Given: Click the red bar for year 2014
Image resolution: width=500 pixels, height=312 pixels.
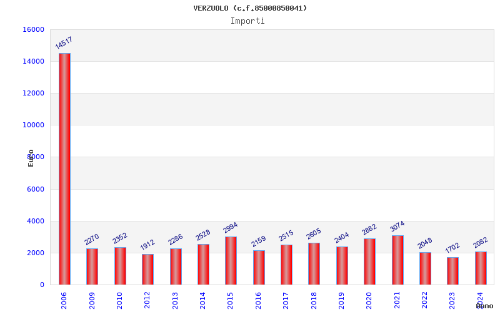Looking at the screenshot, I should tap(204, 265).
